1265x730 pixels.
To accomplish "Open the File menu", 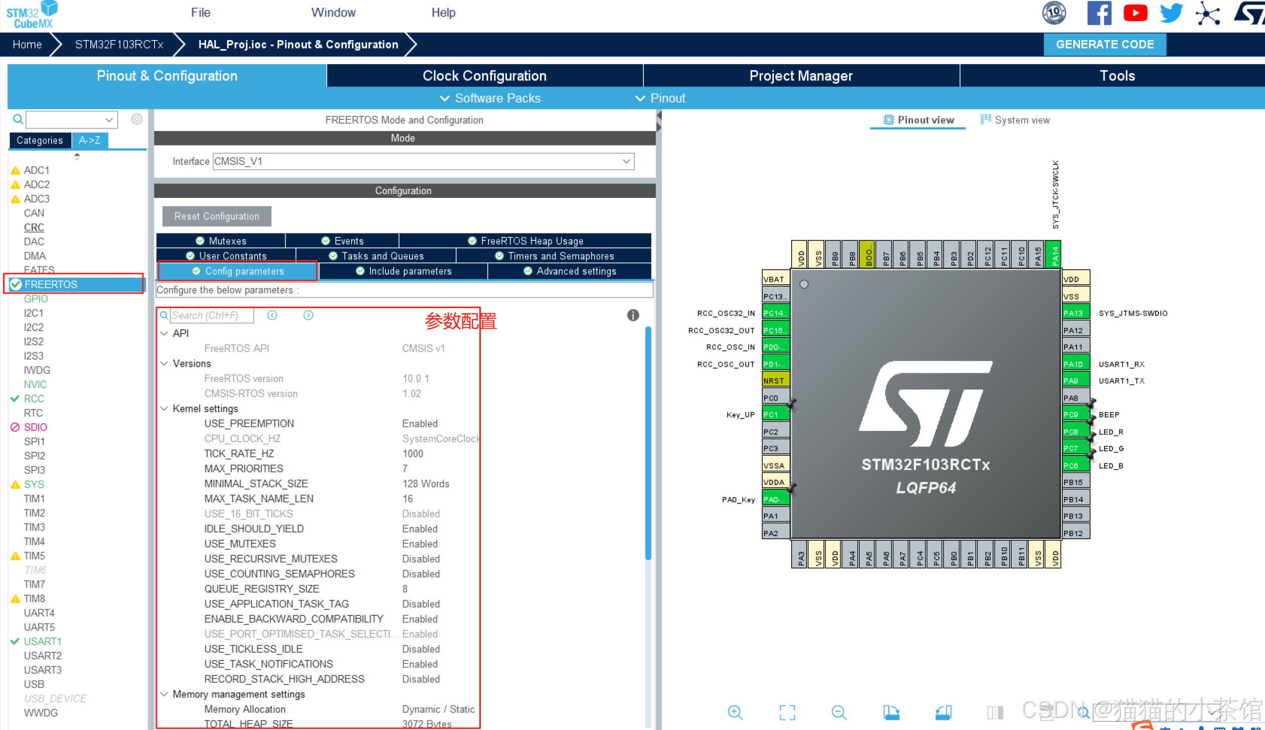I will click(x=201, y=13).
